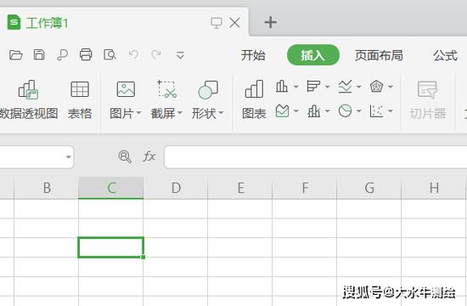Select column E header
The height and width of the screenshot is (306, 467).
click(240, 188)
